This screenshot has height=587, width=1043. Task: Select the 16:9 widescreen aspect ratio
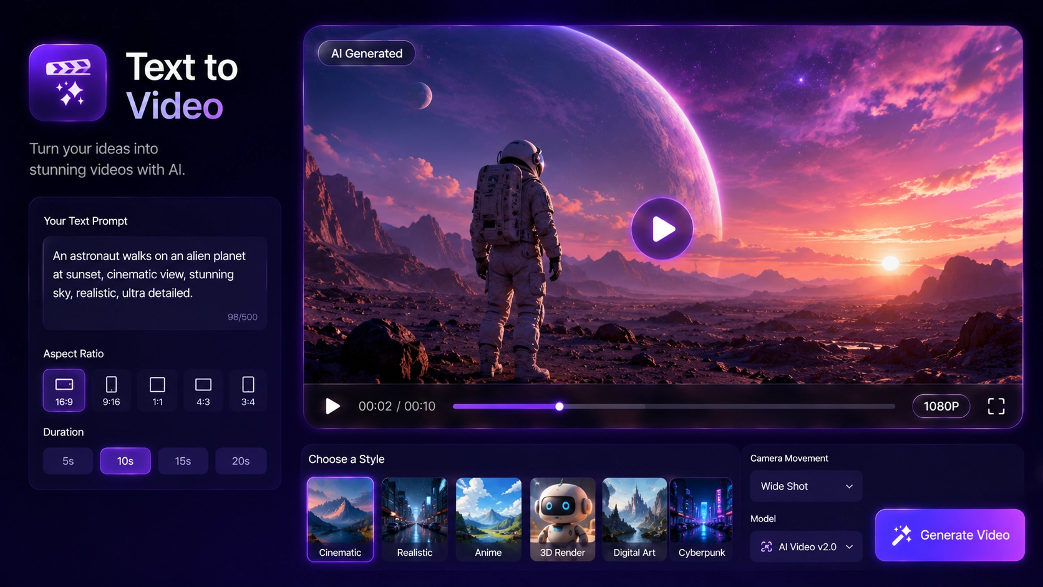64,391
